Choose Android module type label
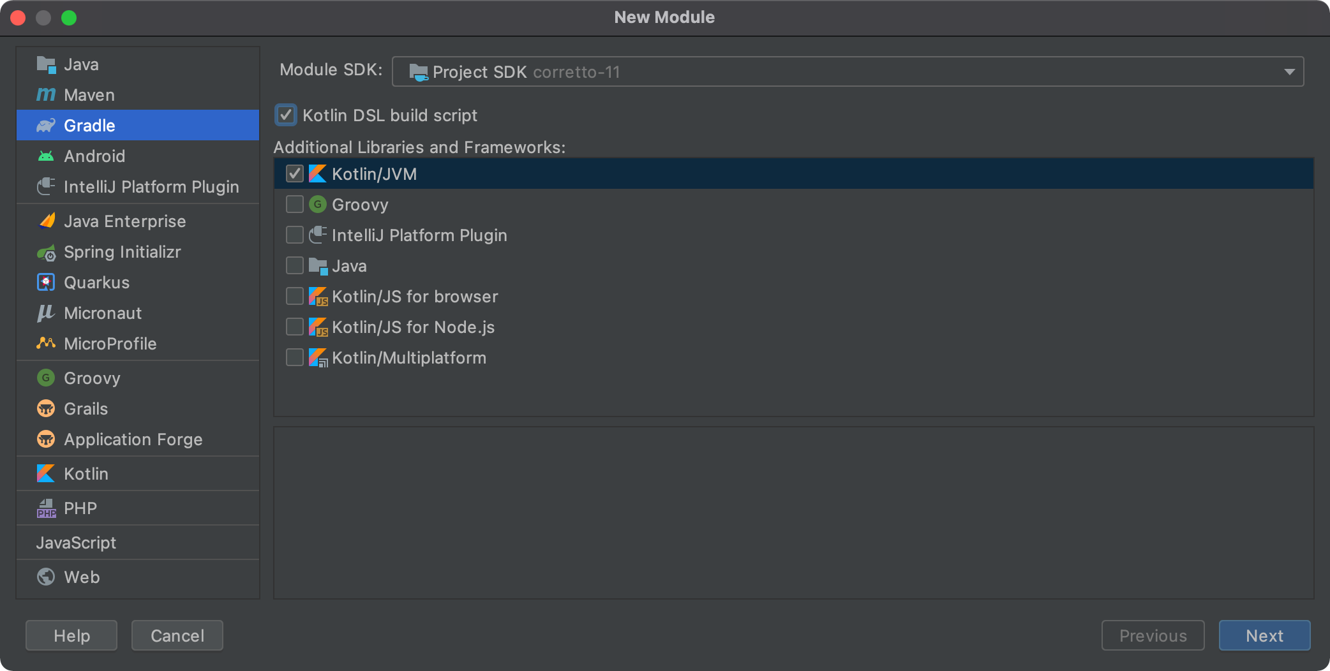 (x=94, y=156)
